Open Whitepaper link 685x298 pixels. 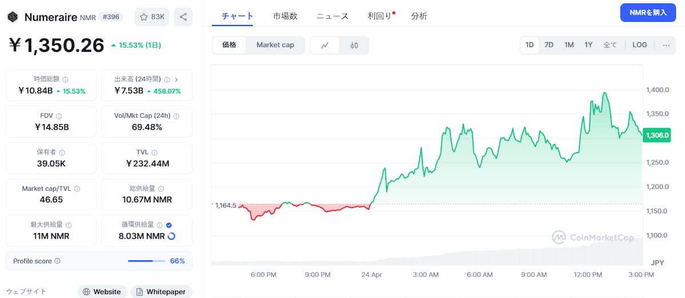161,292
